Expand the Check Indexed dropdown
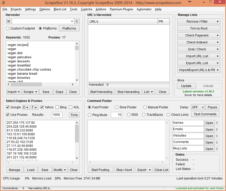This screenshot has height=191, width=226. (218, 42)
